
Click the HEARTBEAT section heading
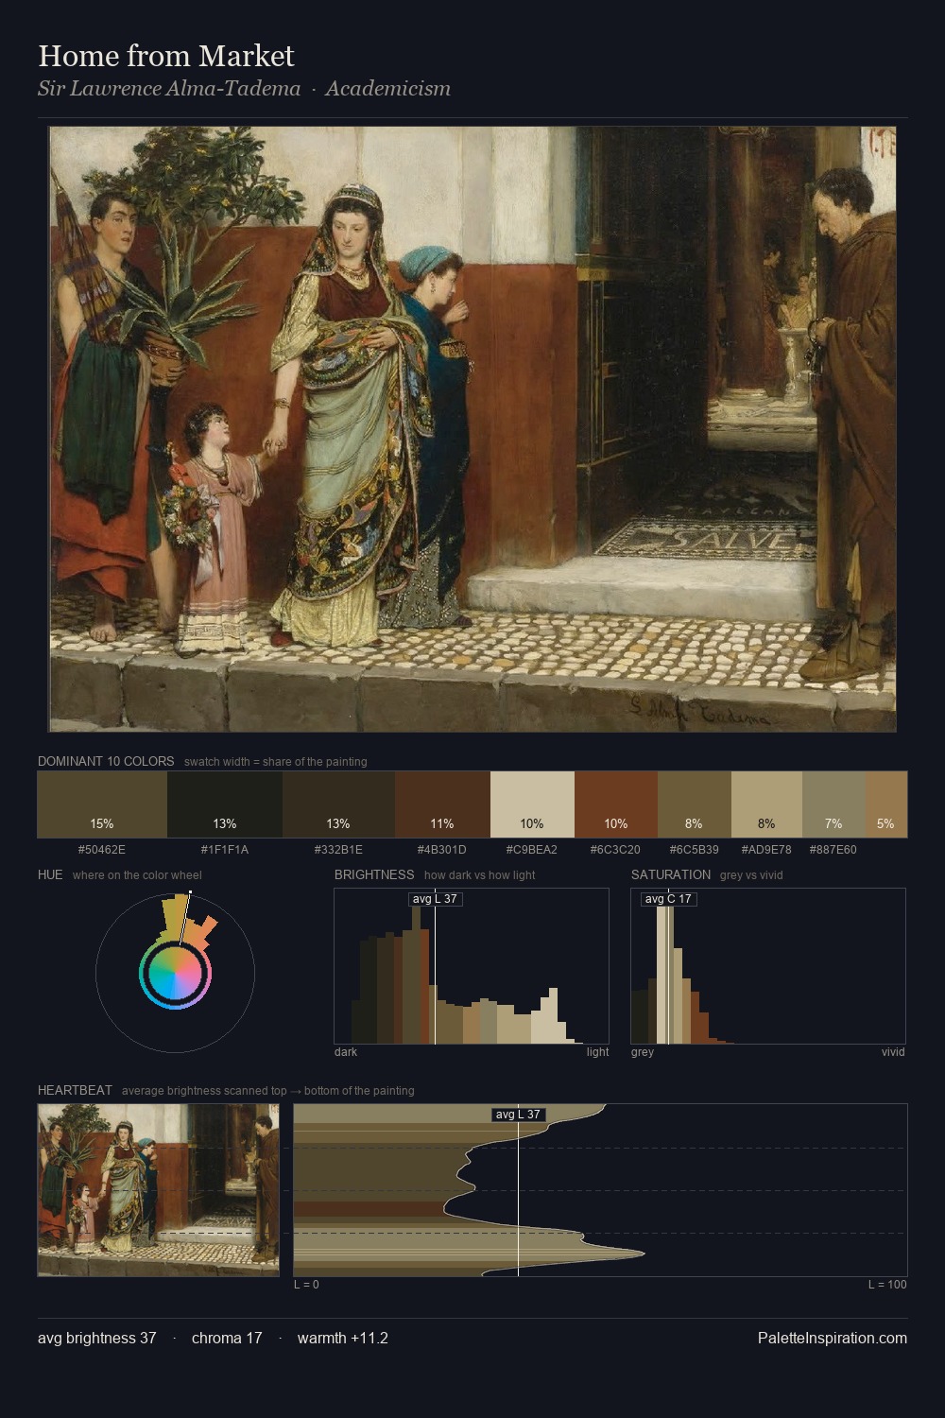pos(75,1090)
